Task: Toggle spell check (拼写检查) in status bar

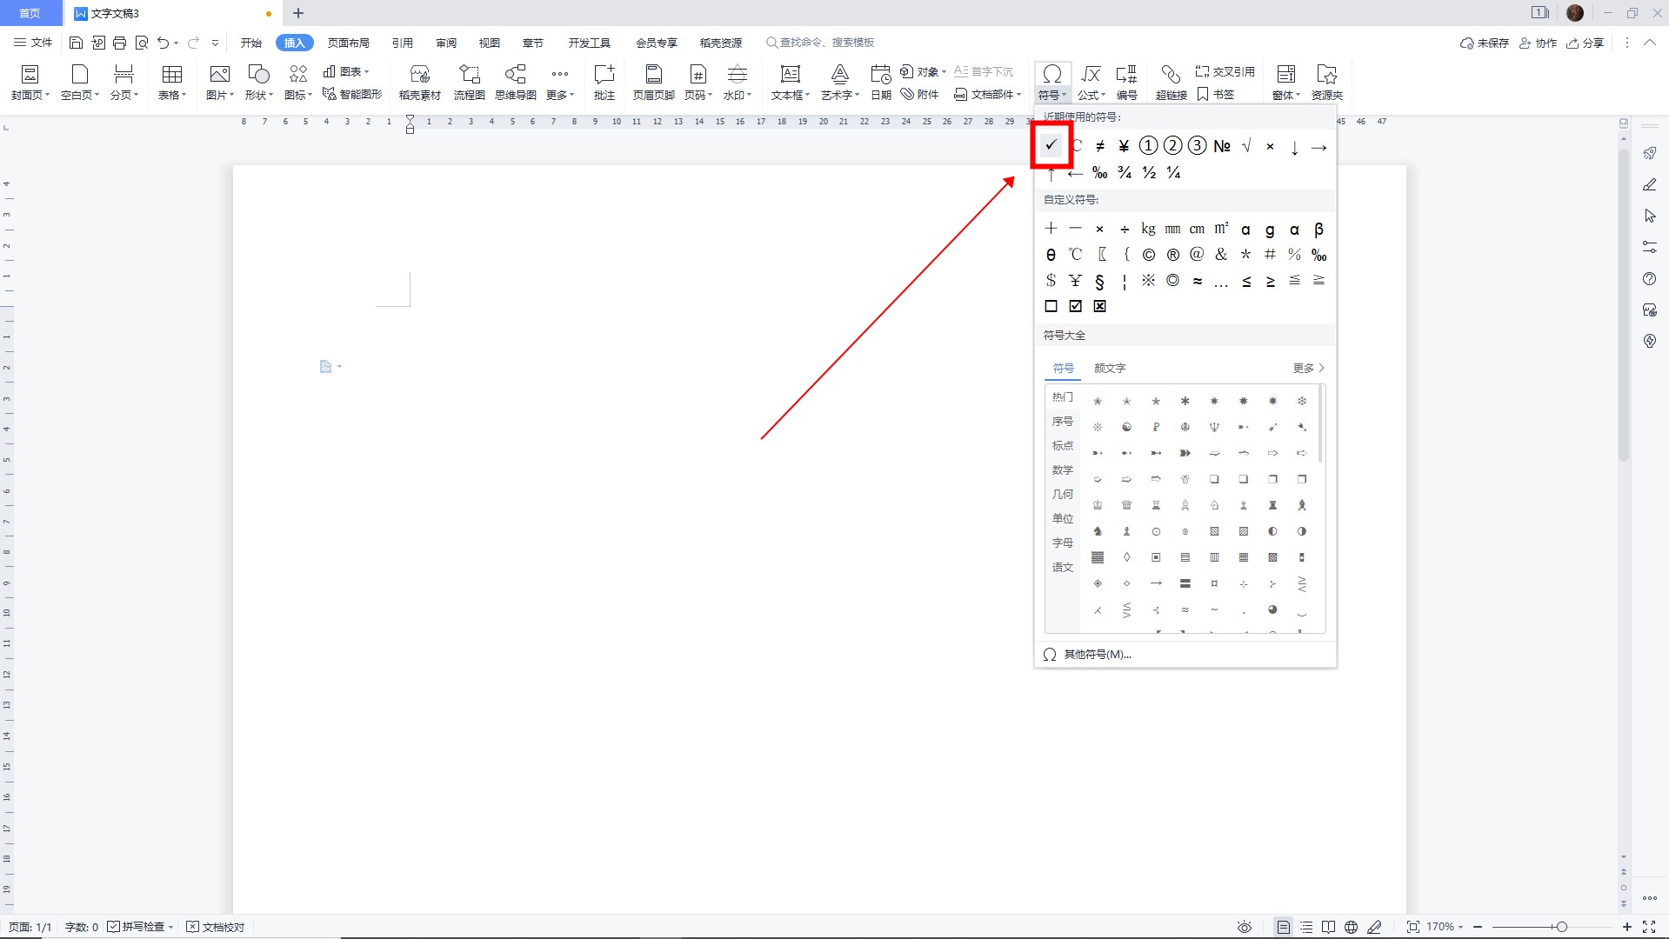Action: 136,927
